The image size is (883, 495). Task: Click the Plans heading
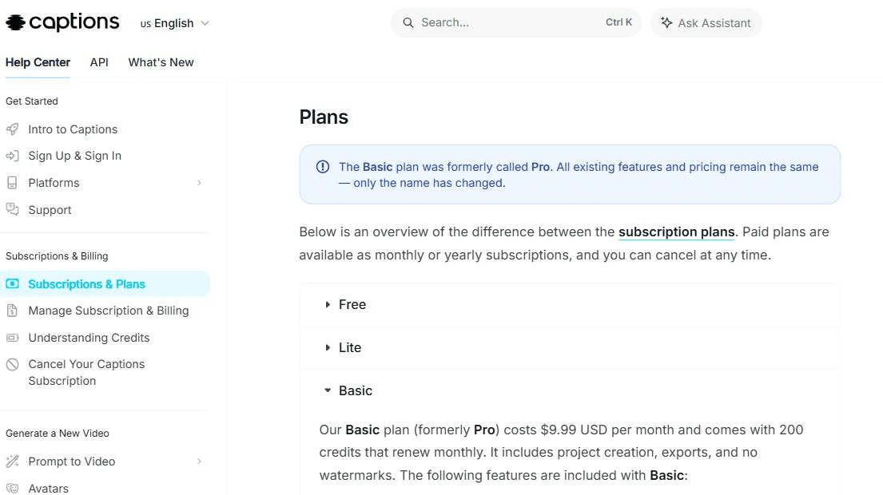[324, 117]
